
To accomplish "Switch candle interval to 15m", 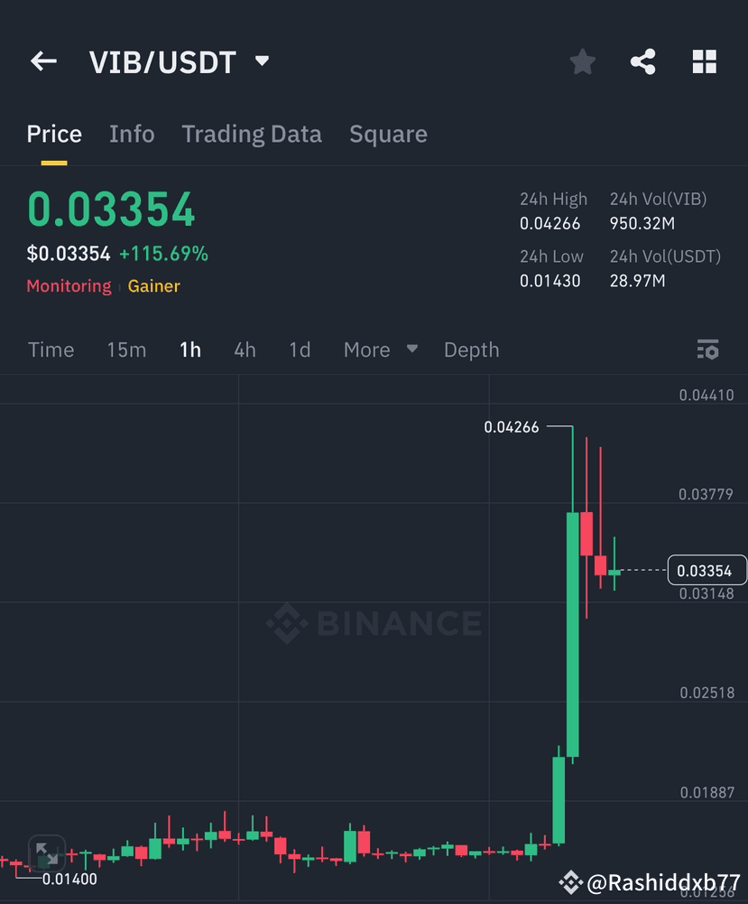I will (126, 349).
